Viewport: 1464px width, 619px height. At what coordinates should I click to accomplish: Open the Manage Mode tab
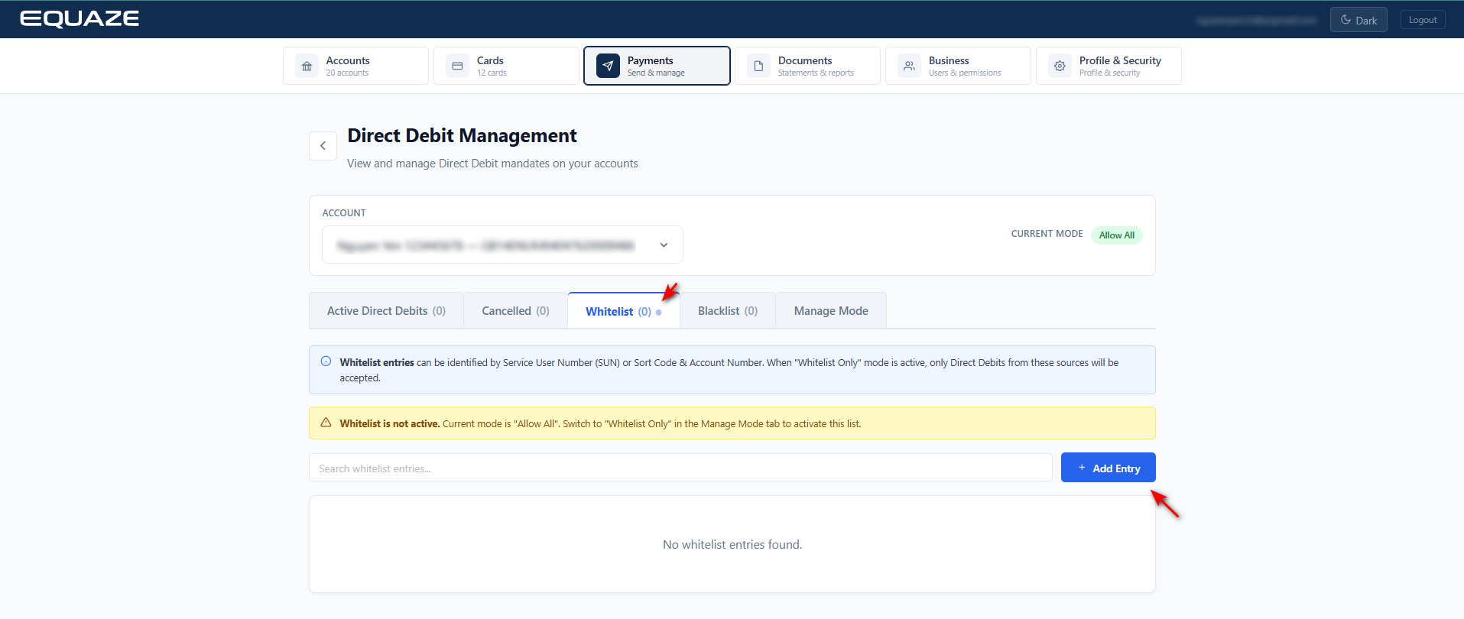pyautogui.click(x=831, y=311)
